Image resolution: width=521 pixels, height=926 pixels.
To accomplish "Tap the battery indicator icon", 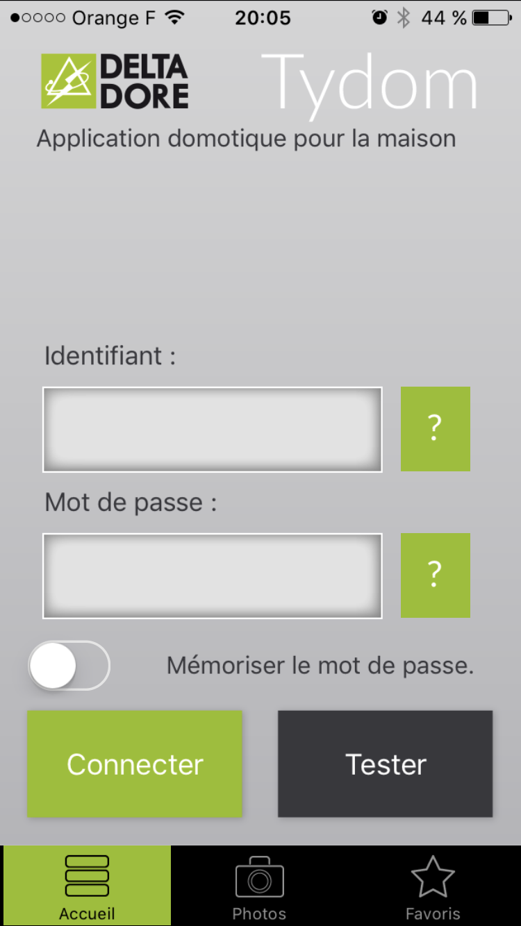I will [x=491, y=18].
